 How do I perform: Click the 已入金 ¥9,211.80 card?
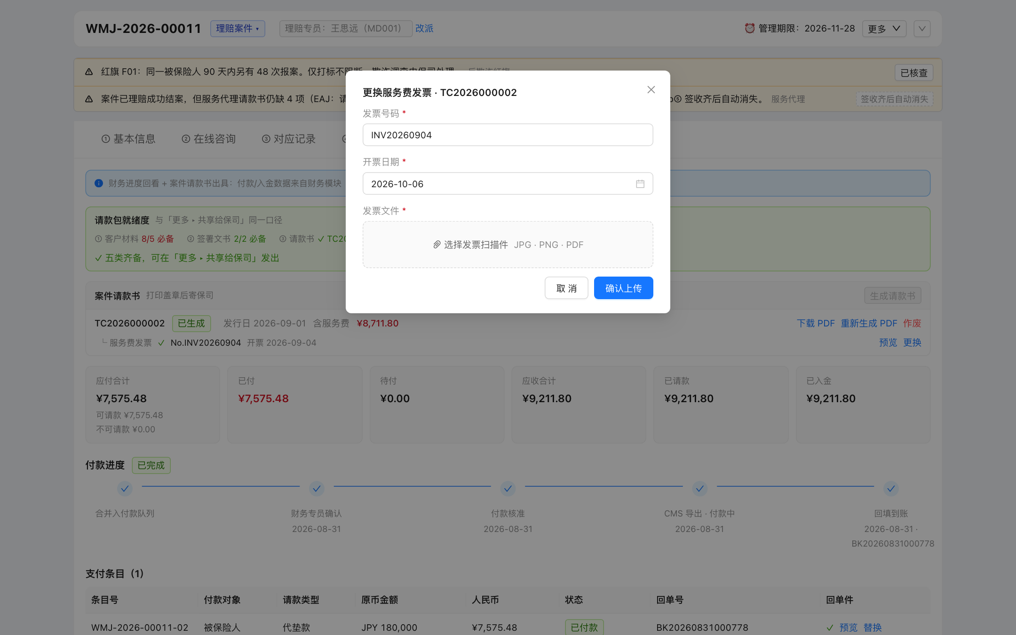pyautogui.click(x=863, y=405)
